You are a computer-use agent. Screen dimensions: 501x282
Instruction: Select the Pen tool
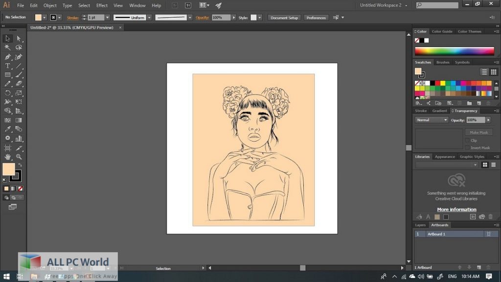[x=8, y=57]
